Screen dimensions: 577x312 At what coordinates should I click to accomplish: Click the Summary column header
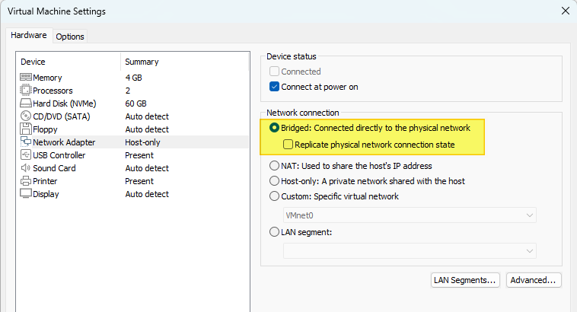[142, 62]
